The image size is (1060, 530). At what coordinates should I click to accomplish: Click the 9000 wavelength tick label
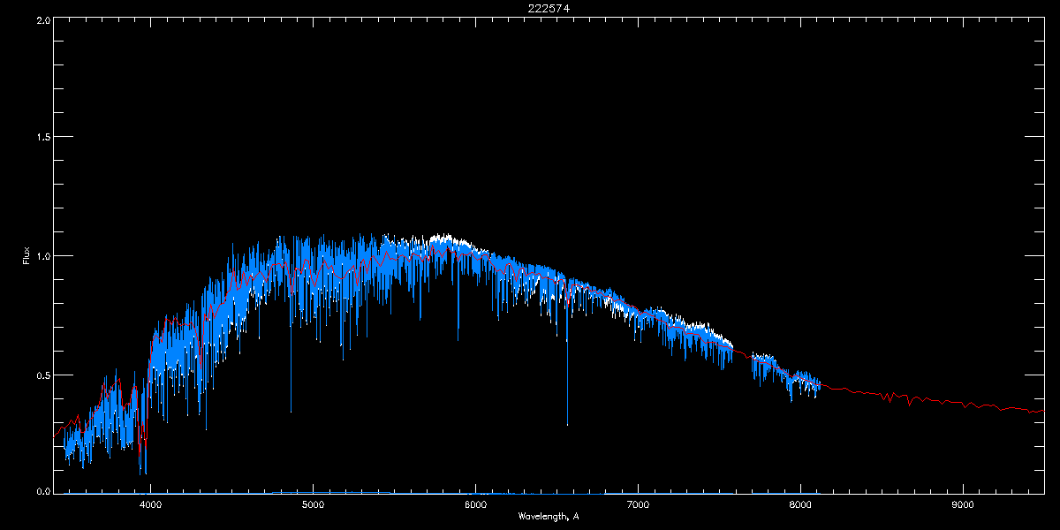(963, 504)
